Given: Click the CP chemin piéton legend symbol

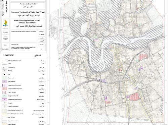Looking at the screenshot, I should click(4, 67).
